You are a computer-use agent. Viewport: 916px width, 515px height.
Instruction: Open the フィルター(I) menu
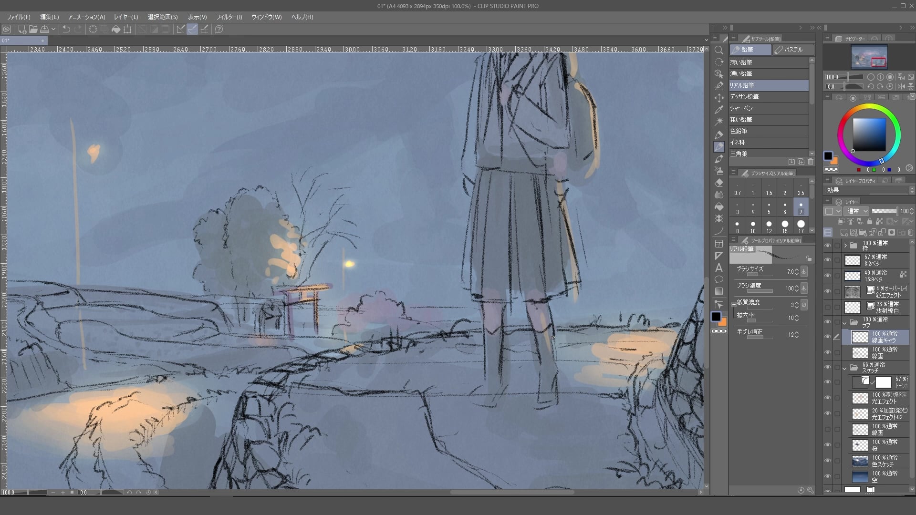pyautogui.click(x=229, y=17)
